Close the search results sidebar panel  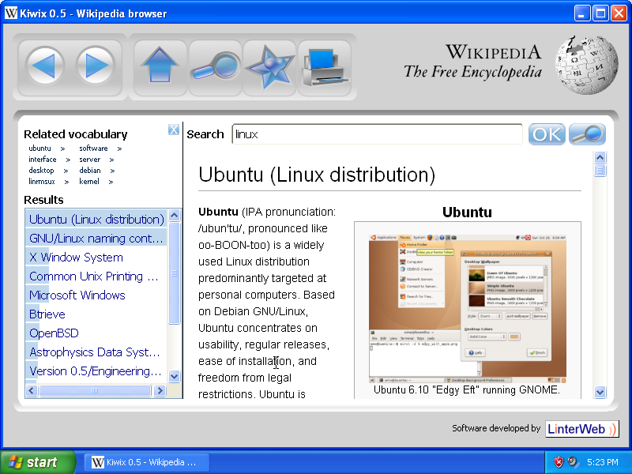pyautogui.click(x=174, y=130)
